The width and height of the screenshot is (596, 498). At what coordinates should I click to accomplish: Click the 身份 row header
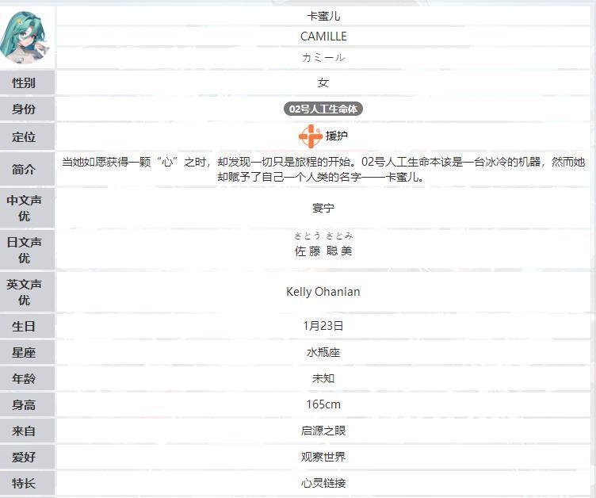[24, 109]
